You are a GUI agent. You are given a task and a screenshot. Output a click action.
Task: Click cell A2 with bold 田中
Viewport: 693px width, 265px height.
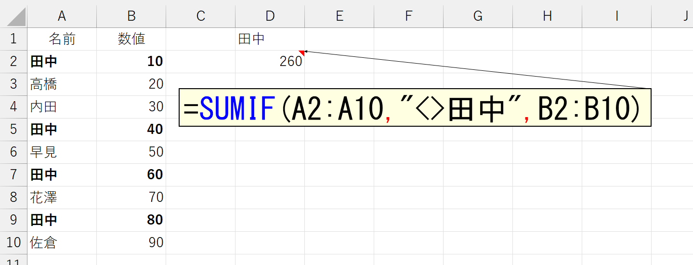pyautogui.click(x=62, y=62)
